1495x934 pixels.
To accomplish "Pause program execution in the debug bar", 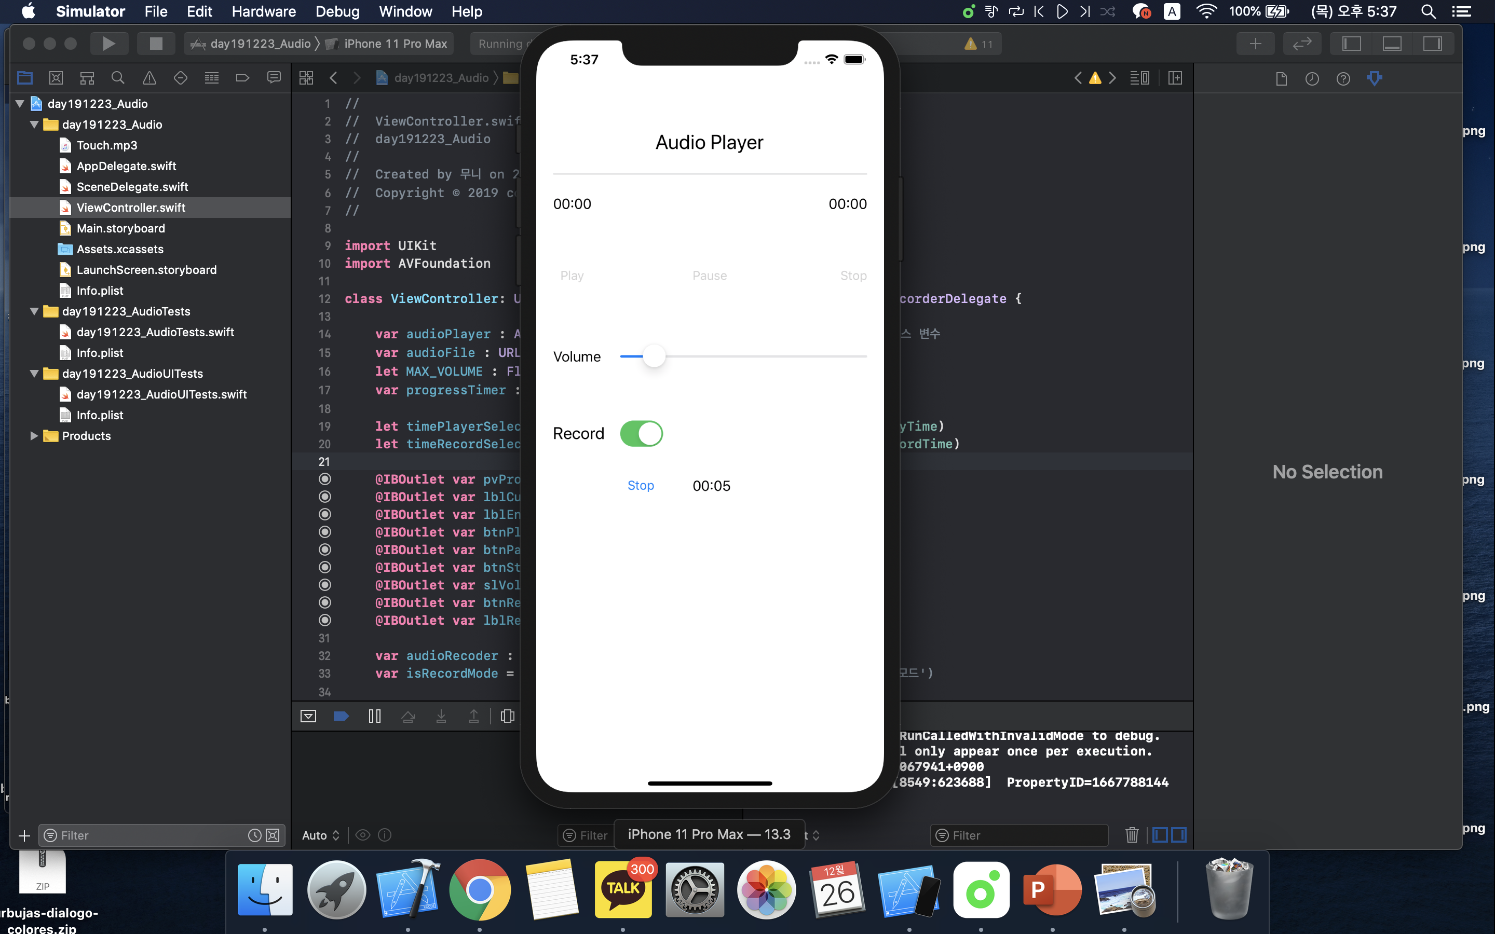I will click(x=374, y=716).
